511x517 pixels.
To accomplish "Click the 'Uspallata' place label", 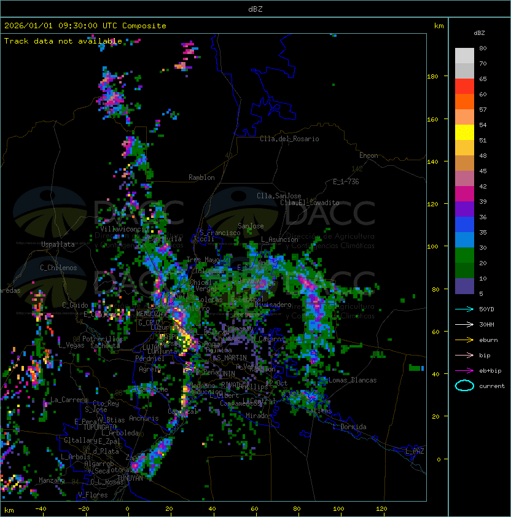I will point(58,244).
